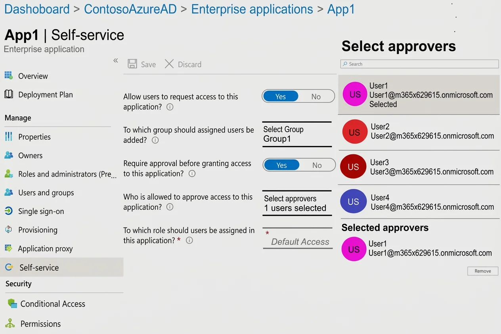Set Allow users to request access to No
Screen dimensions: 501x334
point(316,97)
